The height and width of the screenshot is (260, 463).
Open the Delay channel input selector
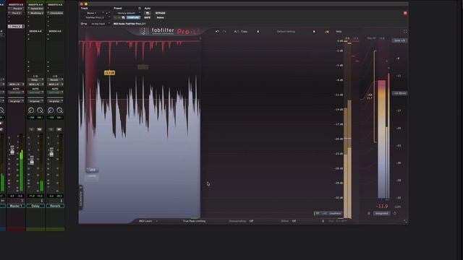(x=35, y=80)
